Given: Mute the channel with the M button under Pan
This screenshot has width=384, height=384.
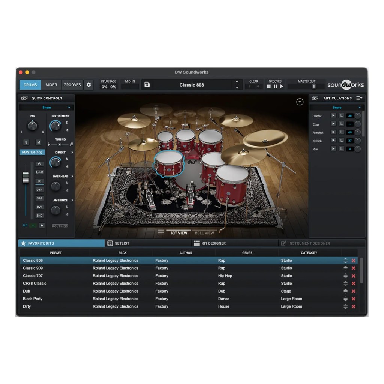Looking at the screenshot, I should 38,142.
